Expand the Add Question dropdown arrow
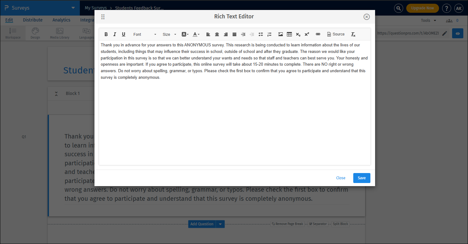Viewport: 468px width, 244px height. (x=220, y=224)
